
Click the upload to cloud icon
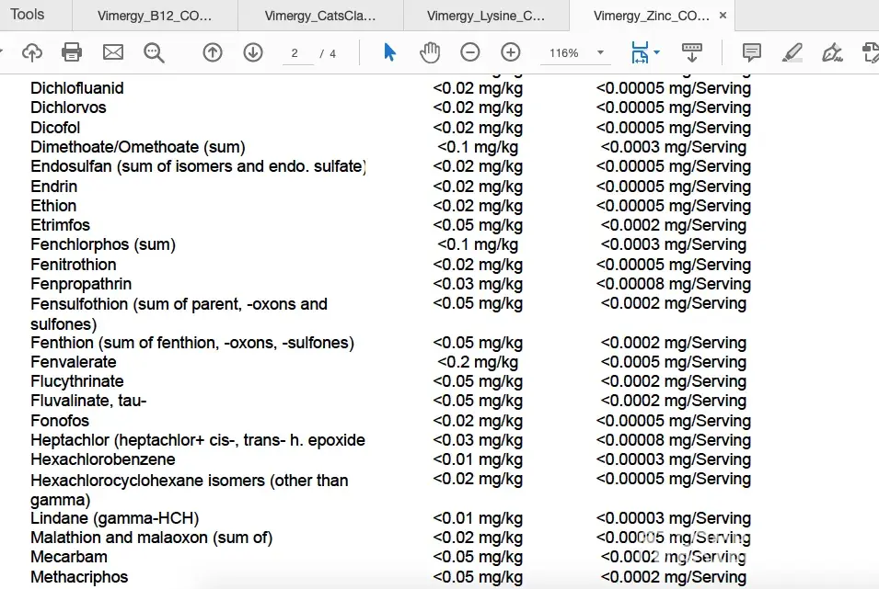tap(32, 53)
